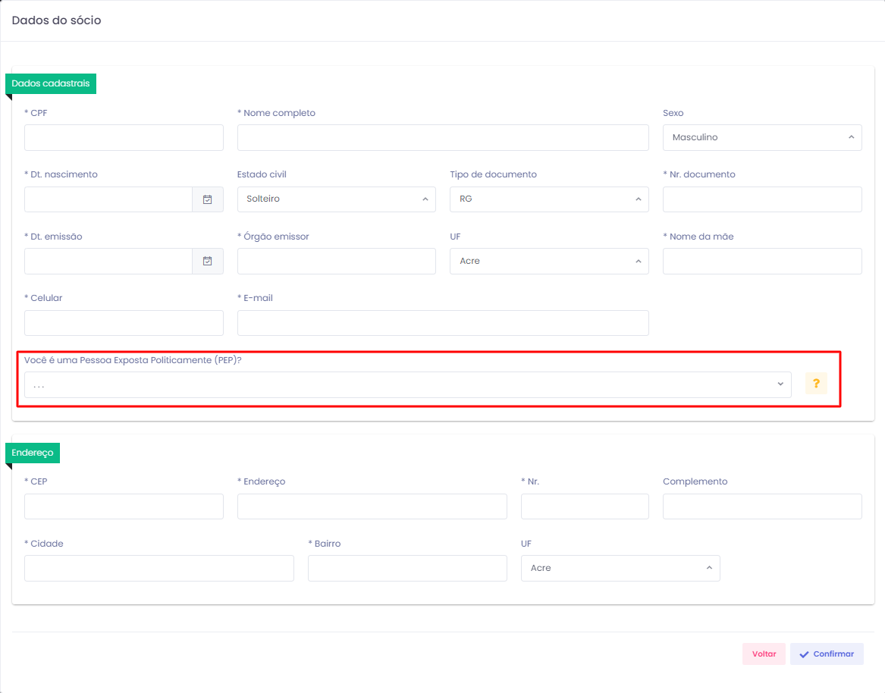
Task: Click the Celular input field
Action: 124,323
